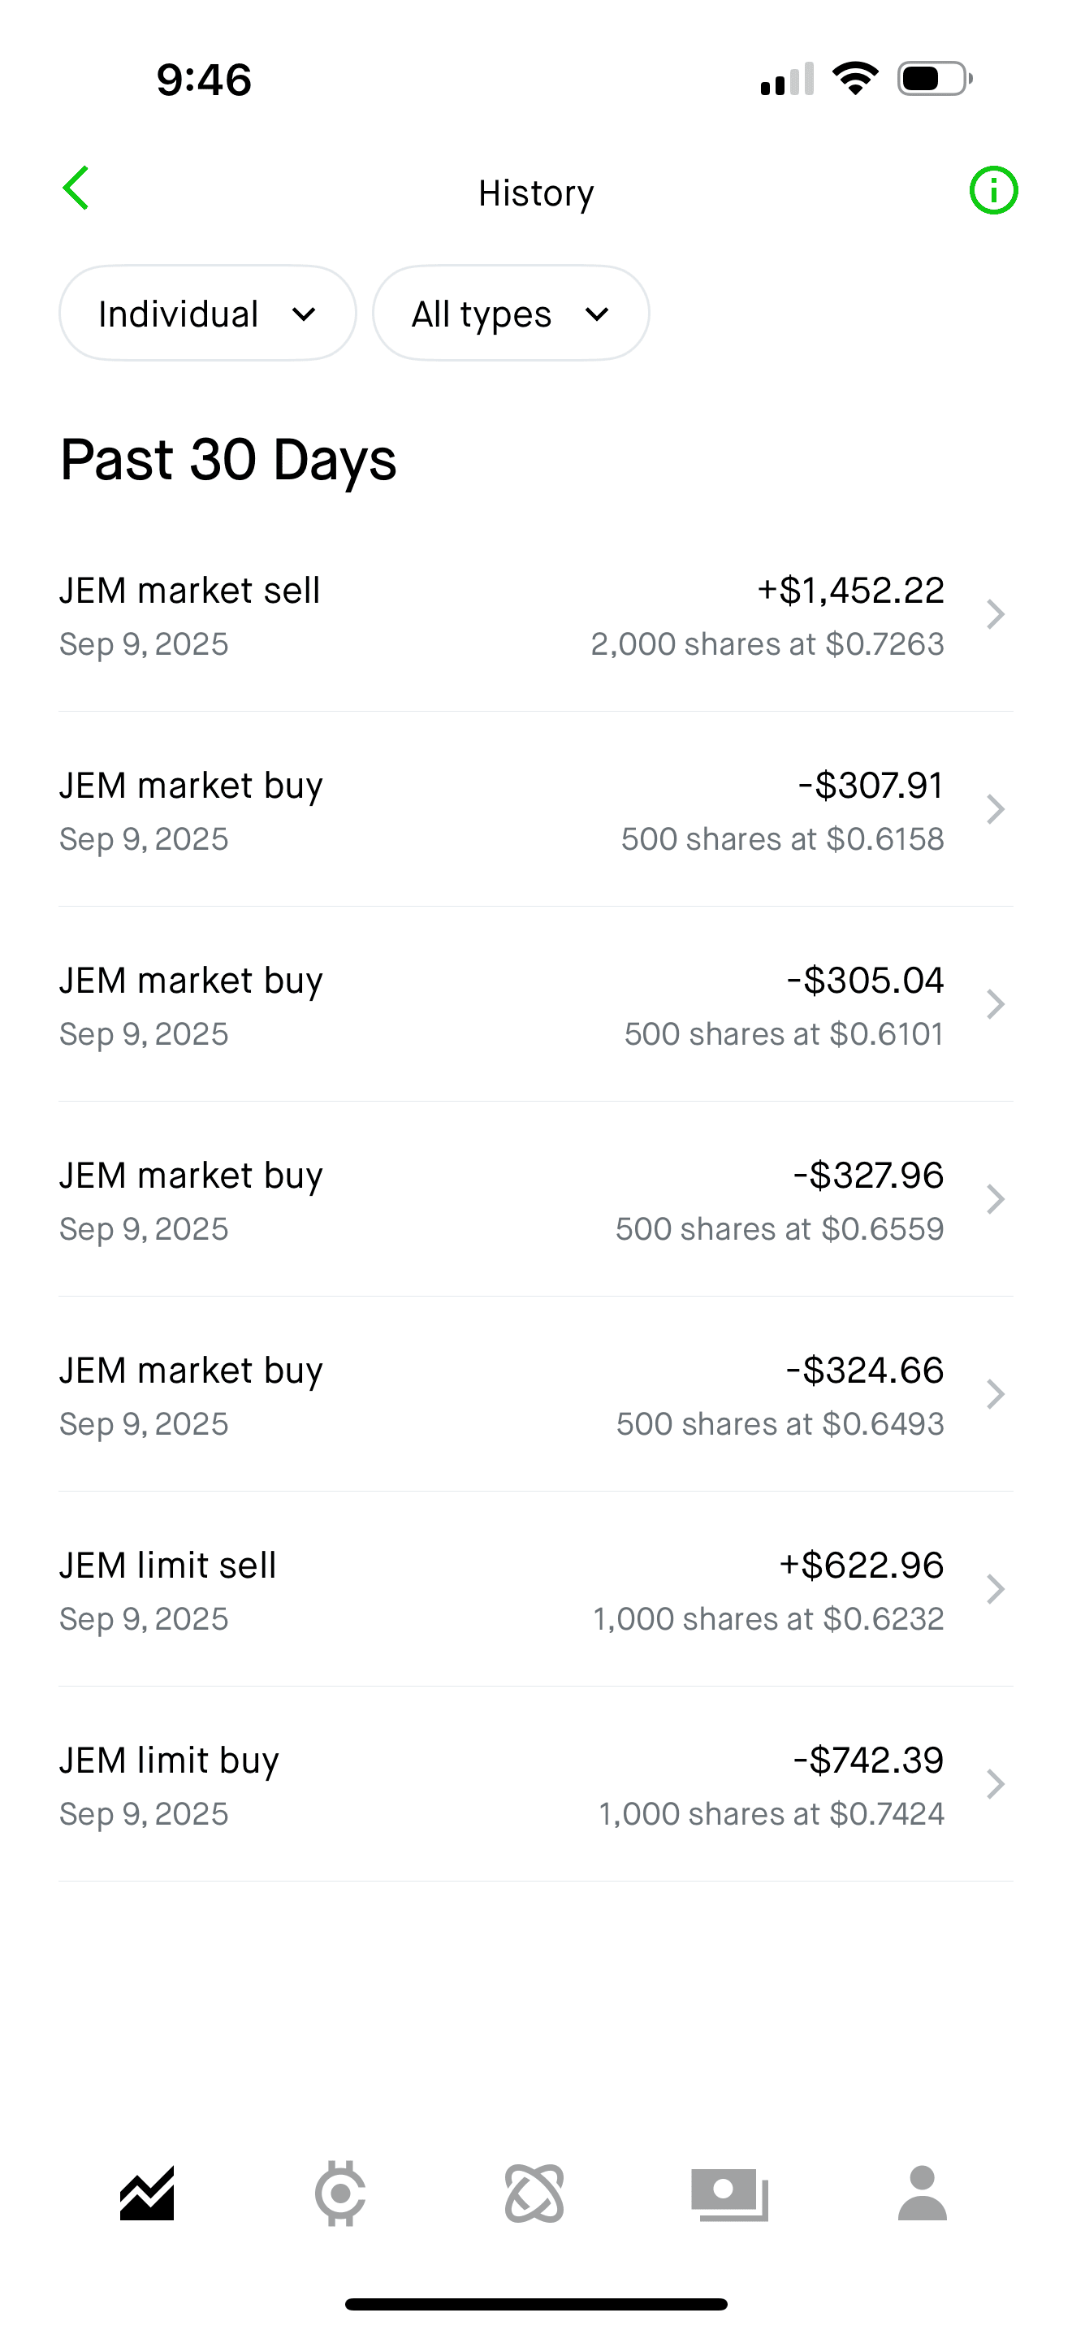Expand the Individual account dropdown
Viewport: 1072px width, 2330px height.
(x=208, y=314)
